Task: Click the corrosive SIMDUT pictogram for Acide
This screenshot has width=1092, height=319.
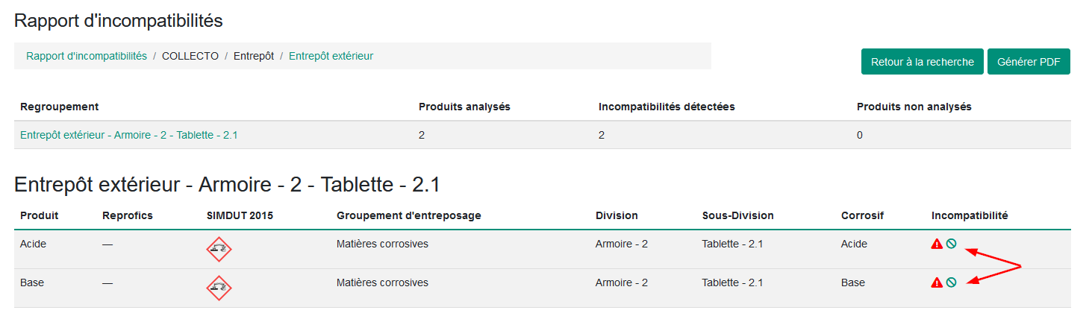Action: tap(219, 249)
